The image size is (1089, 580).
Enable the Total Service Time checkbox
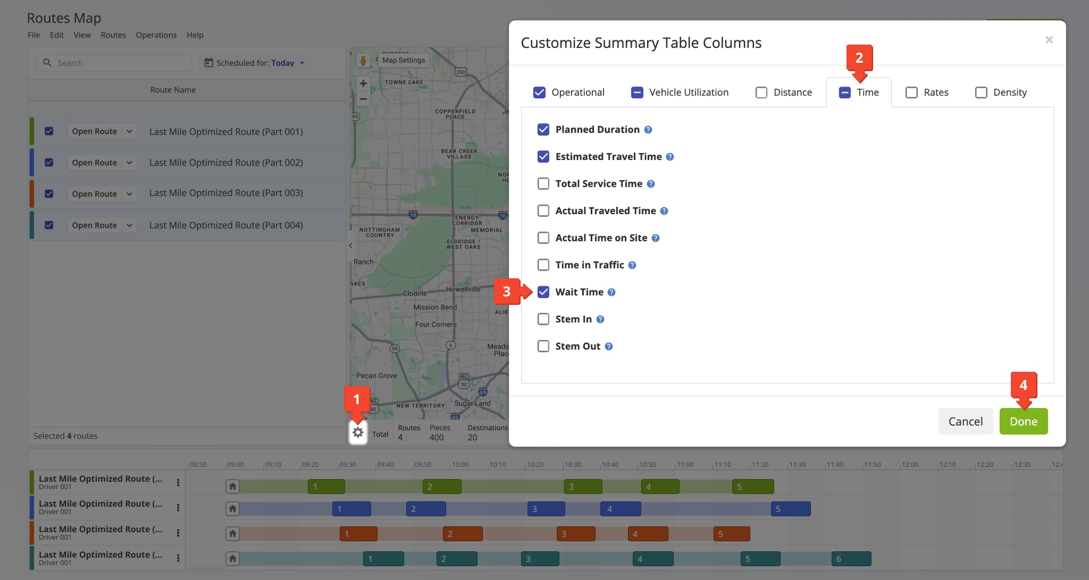click(x=544, y=183)
